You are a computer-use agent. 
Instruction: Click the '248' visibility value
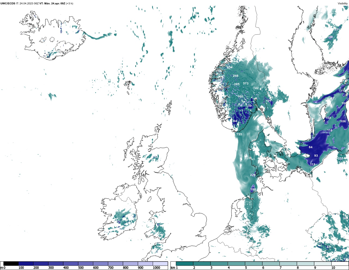236,76
